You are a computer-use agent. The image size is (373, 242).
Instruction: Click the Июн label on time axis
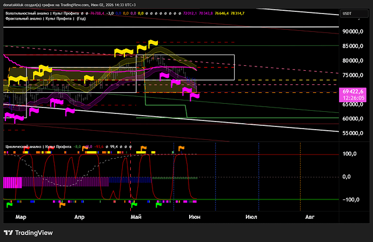pos(195,217)
